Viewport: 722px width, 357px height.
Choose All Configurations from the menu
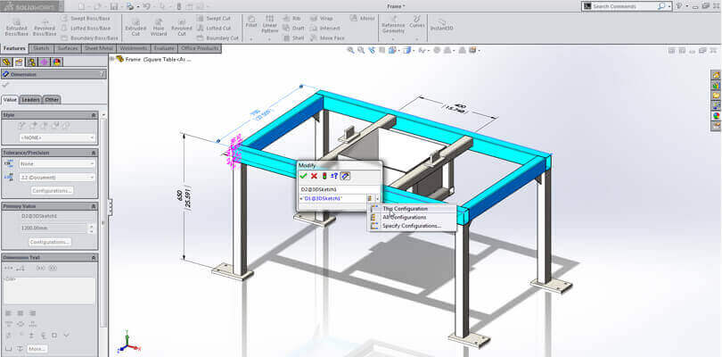(412, 217)
